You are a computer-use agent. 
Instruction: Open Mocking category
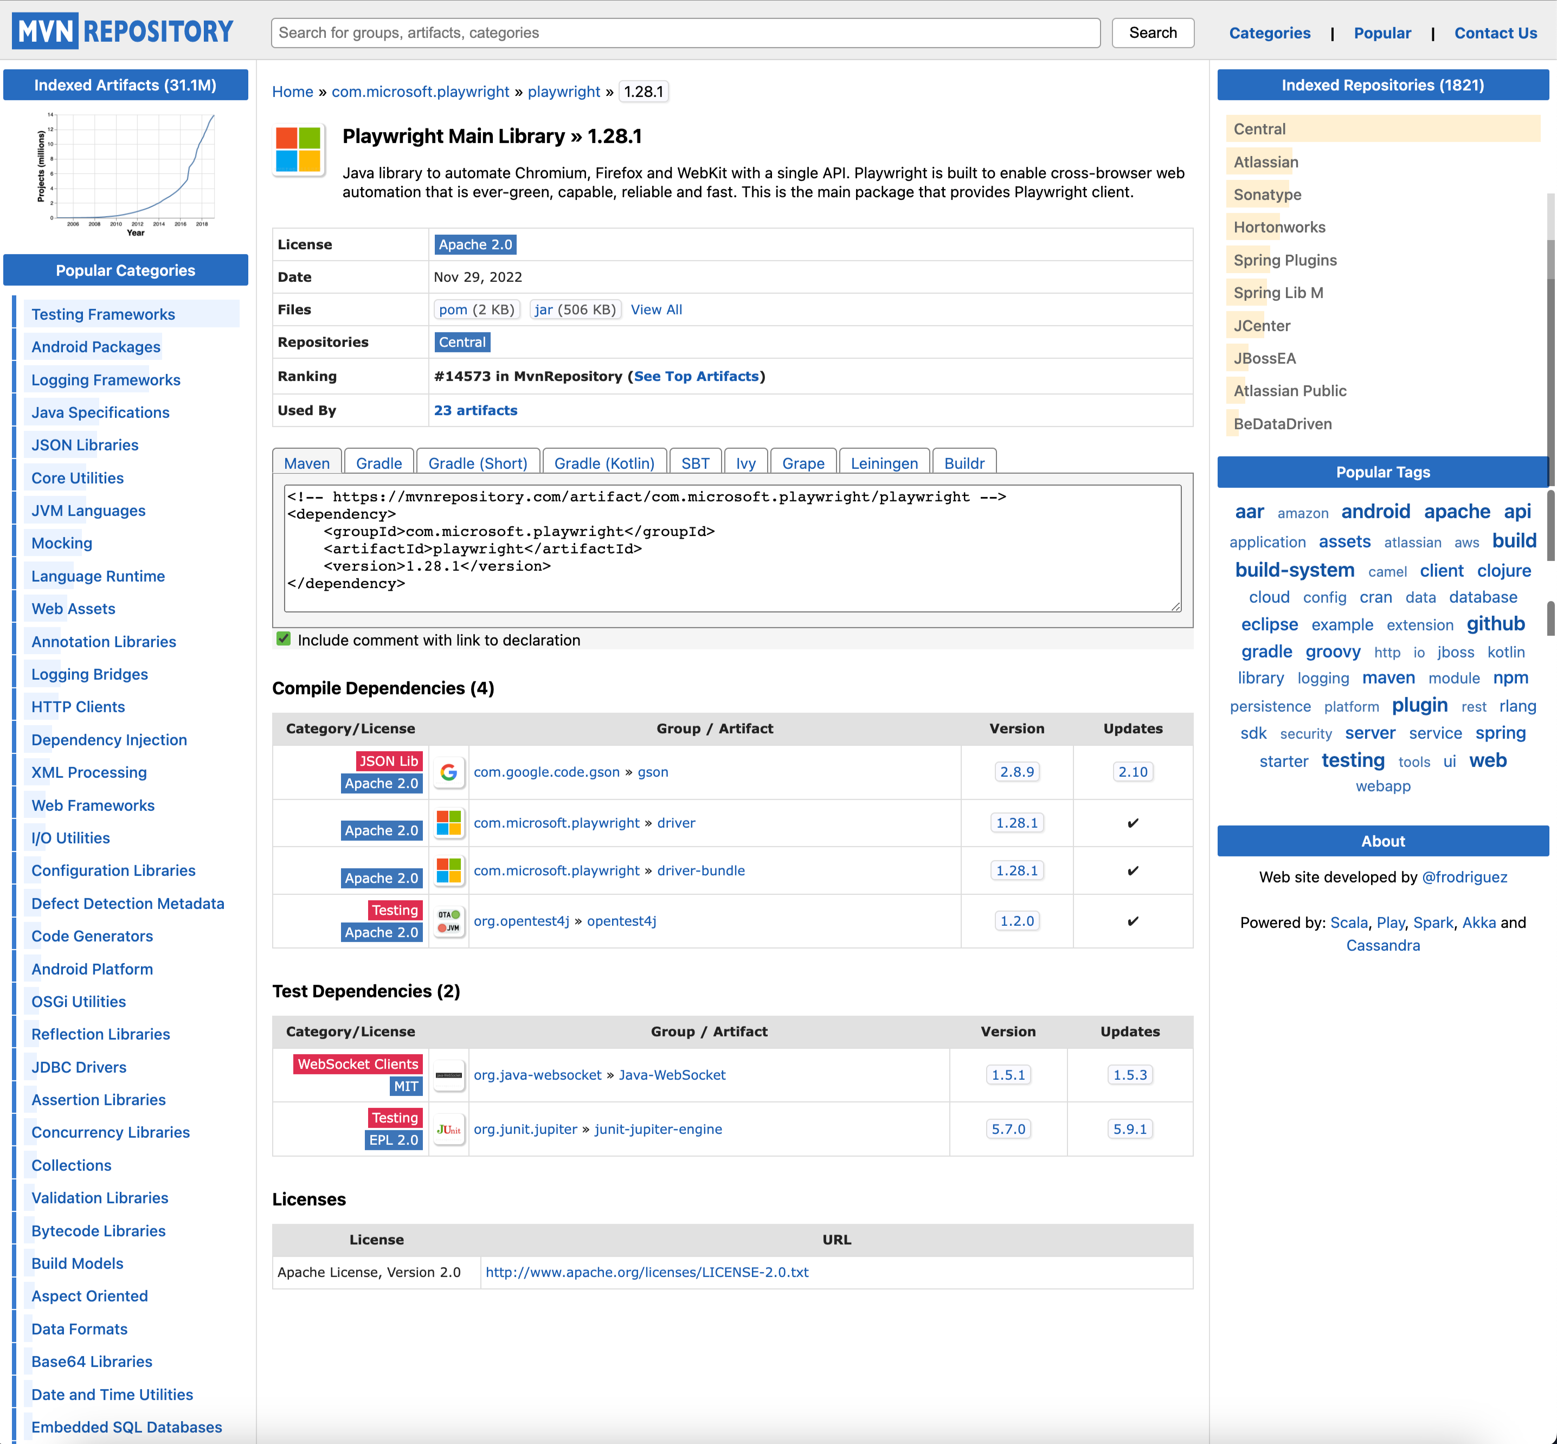[62, 543]
